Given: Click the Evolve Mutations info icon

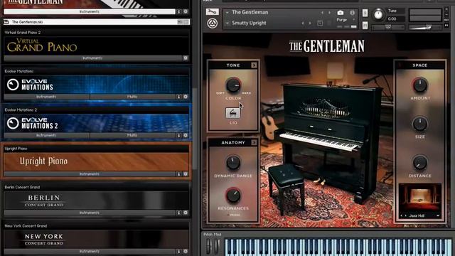Looking at the screenshot, I should (178, 97).
